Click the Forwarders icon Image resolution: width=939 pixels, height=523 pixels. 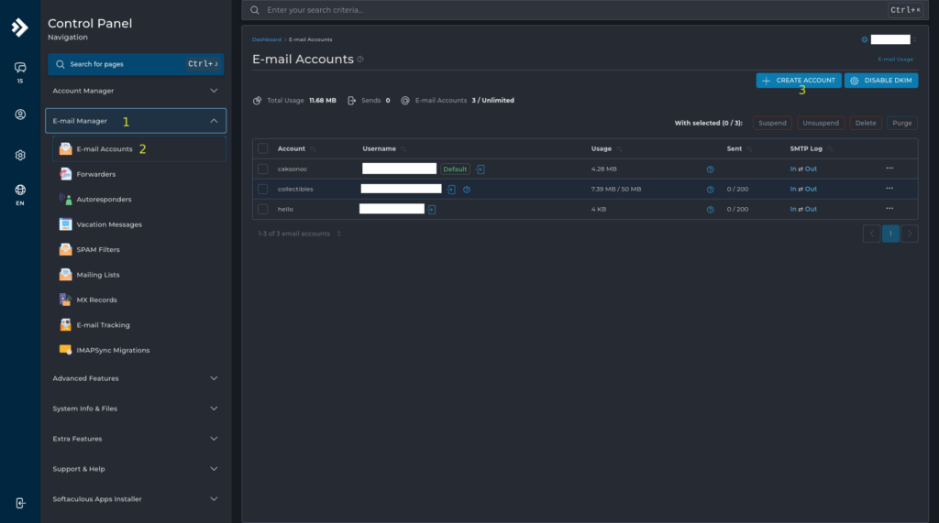pyautogui.click(x=65, y=174)
